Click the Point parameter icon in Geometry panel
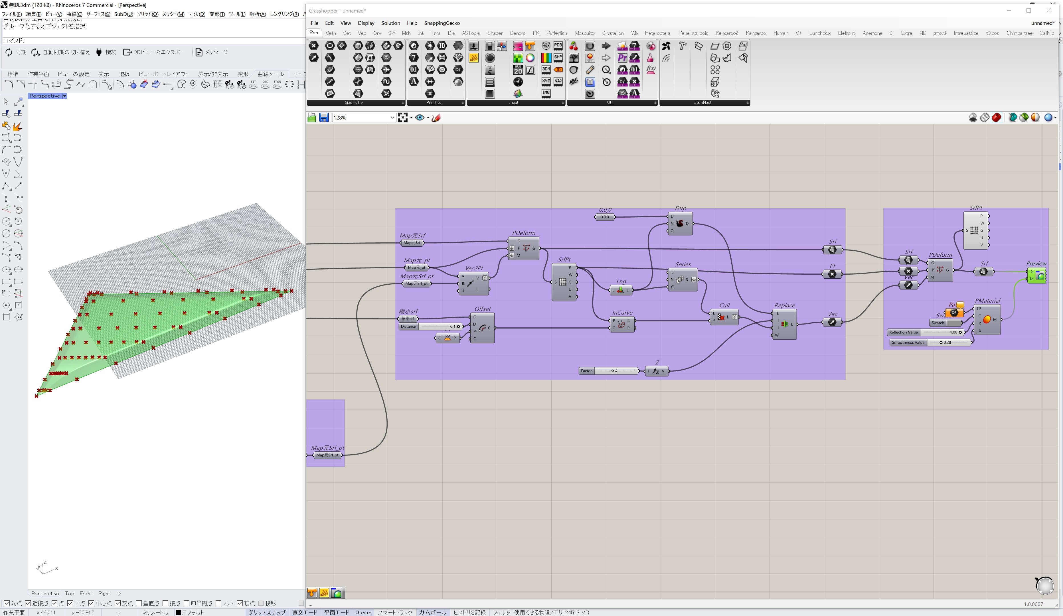This screenshot has width=1063, height=616. 313,46
